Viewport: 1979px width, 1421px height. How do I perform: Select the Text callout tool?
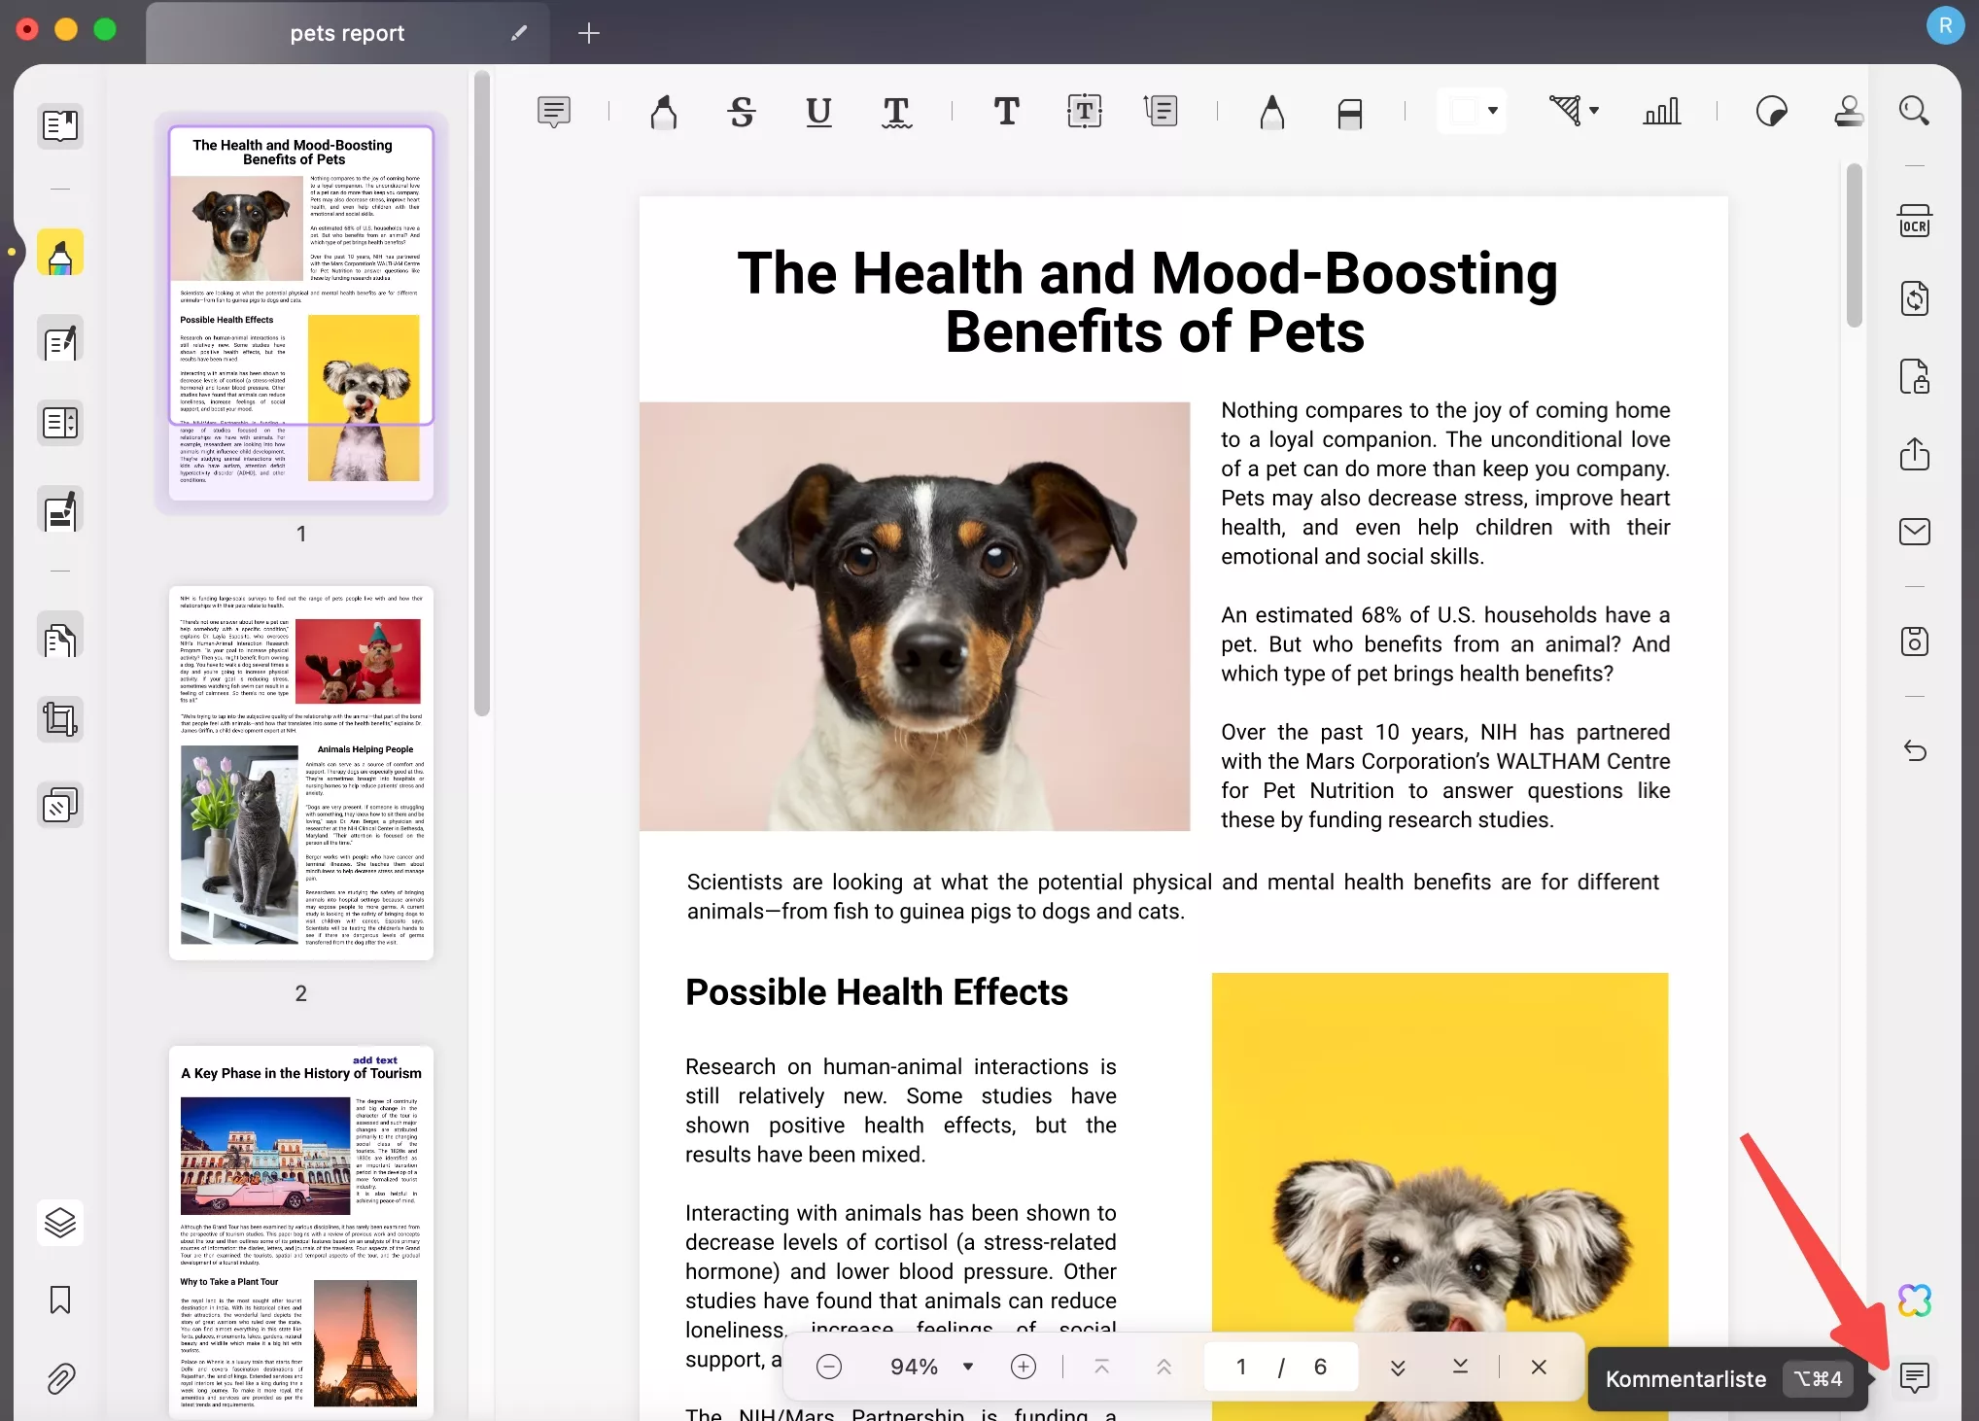[x=1162, y=112]
